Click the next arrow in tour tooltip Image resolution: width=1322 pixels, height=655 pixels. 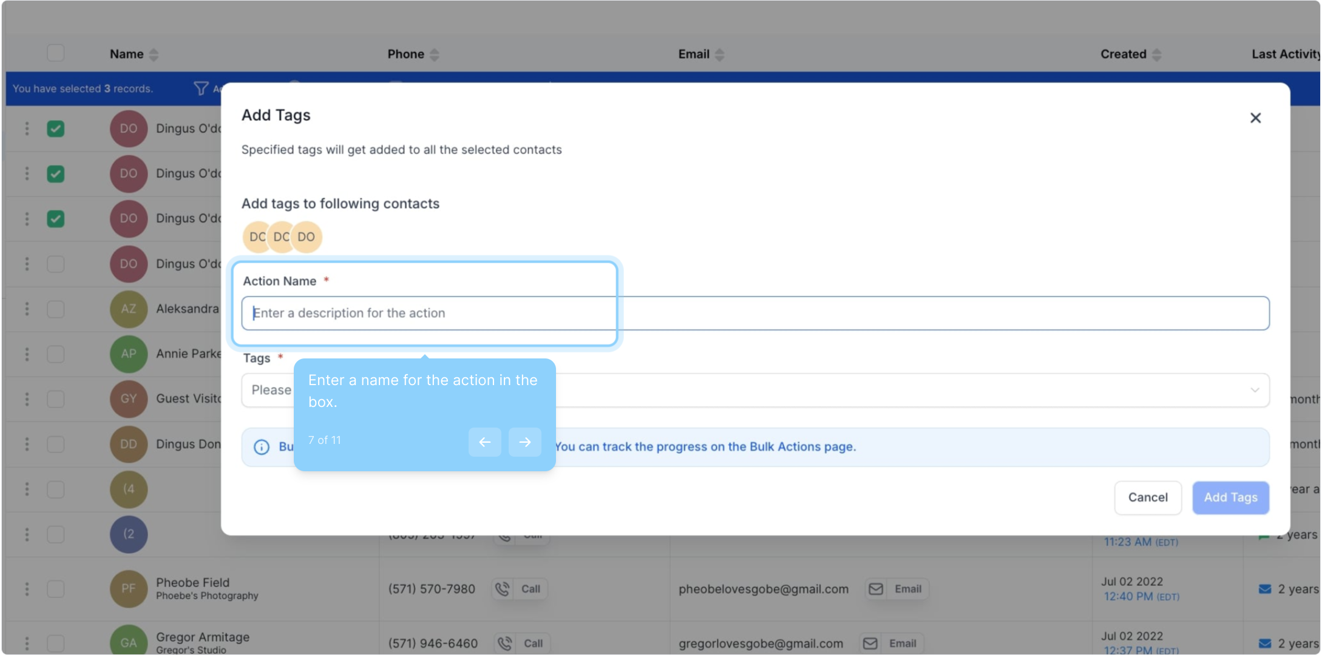pos(524,442)
